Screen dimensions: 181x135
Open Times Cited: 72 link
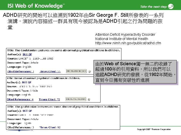(x=50, y=99)
